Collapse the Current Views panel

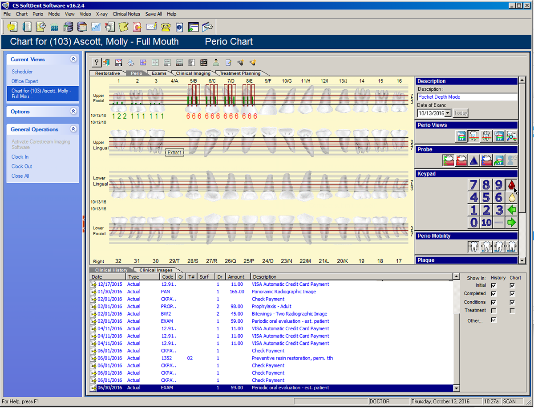pos(73,59)
